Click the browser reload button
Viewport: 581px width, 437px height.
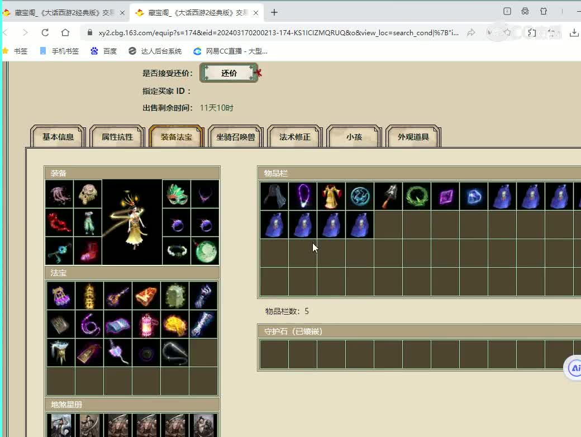tap(45, 32)
